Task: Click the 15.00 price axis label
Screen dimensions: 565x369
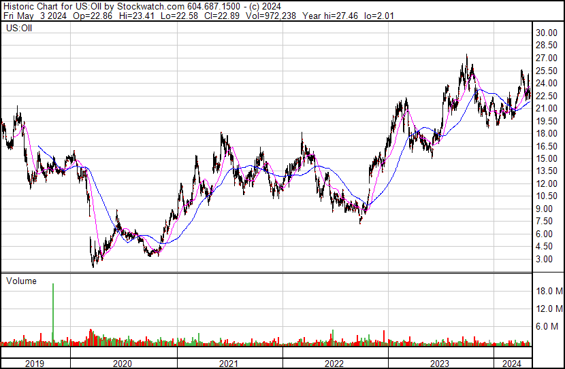Action: click(547, 158)
